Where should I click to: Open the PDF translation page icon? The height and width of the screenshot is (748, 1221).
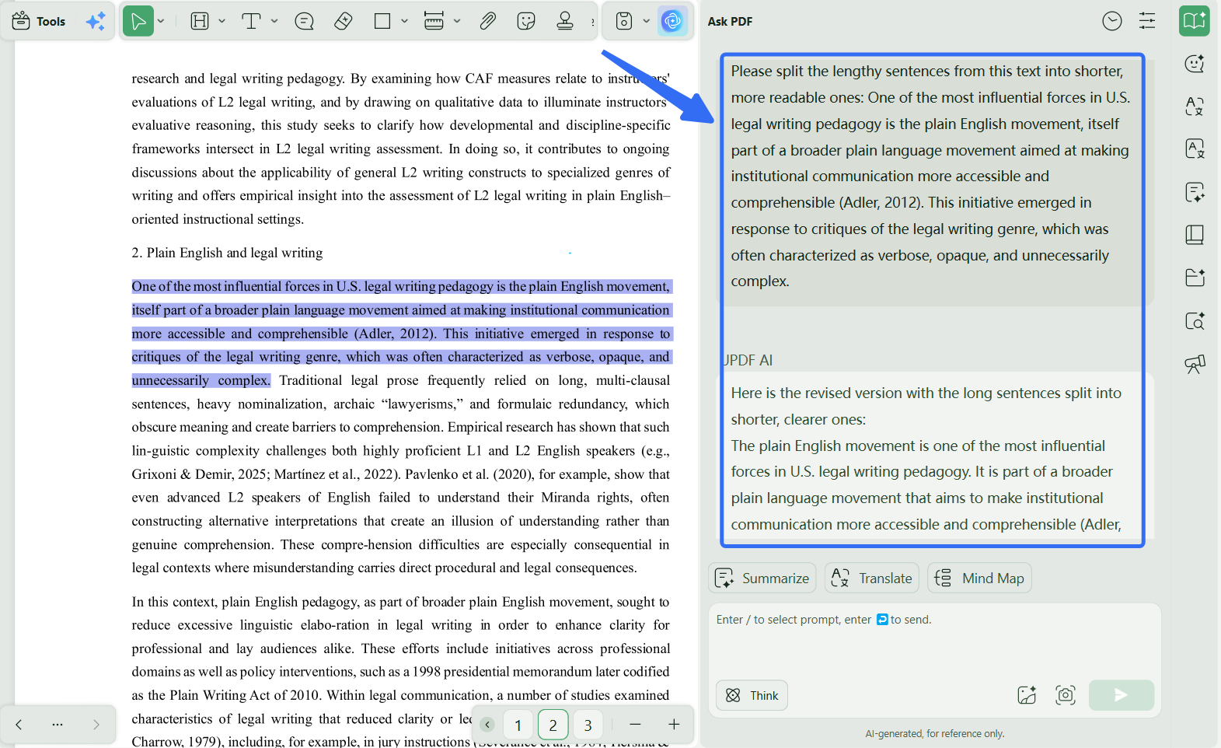pos(1195,149)
